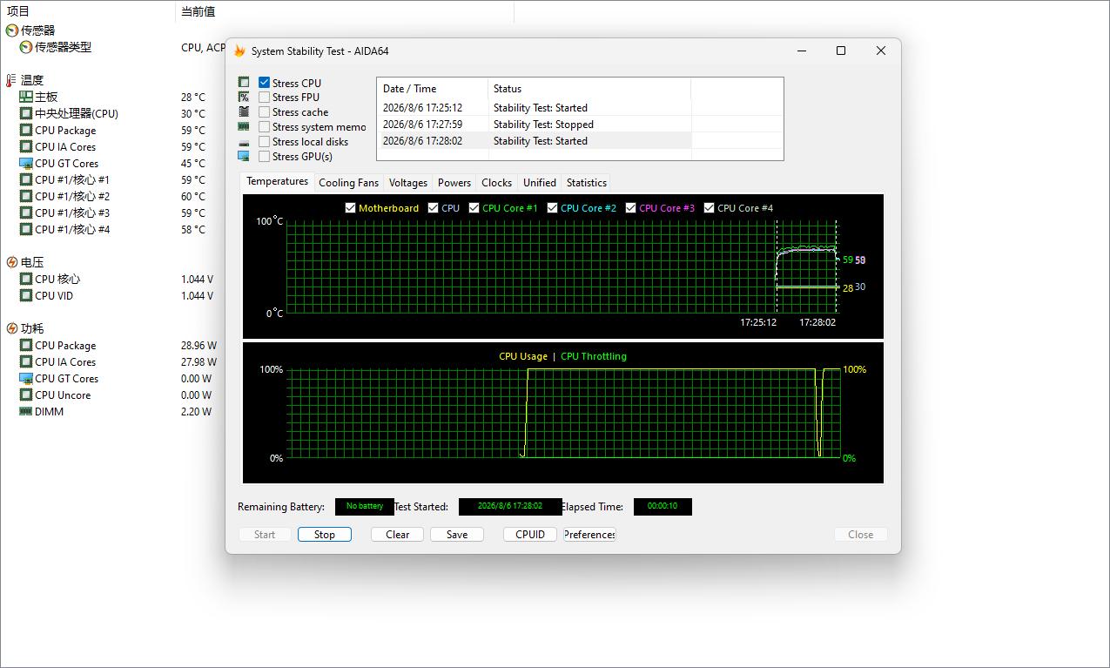Uncheck the Stress CPU checkbox
The image size is (1110, 668).
click(264, 83)
